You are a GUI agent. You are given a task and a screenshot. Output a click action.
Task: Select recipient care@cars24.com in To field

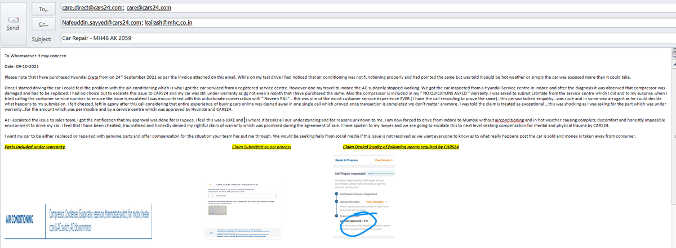(148, 8)
